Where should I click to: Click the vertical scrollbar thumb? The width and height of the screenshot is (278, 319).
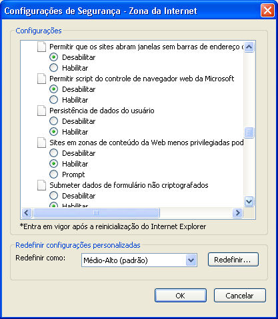tap(249, 133)
